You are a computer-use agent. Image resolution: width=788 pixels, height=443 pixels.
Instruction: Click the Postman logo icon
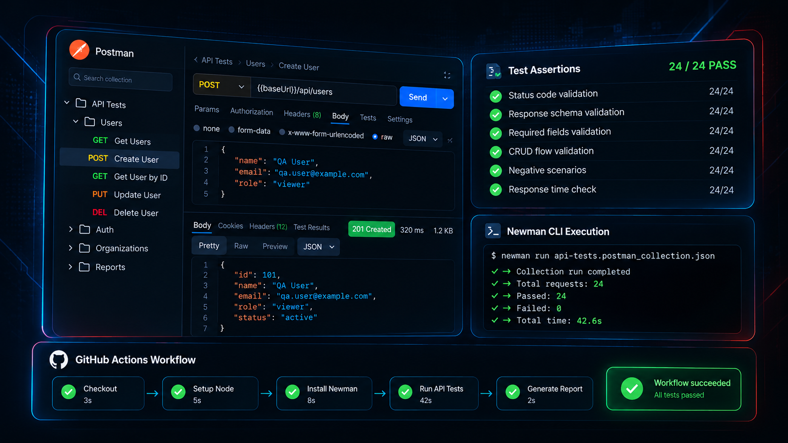point(79,50)
